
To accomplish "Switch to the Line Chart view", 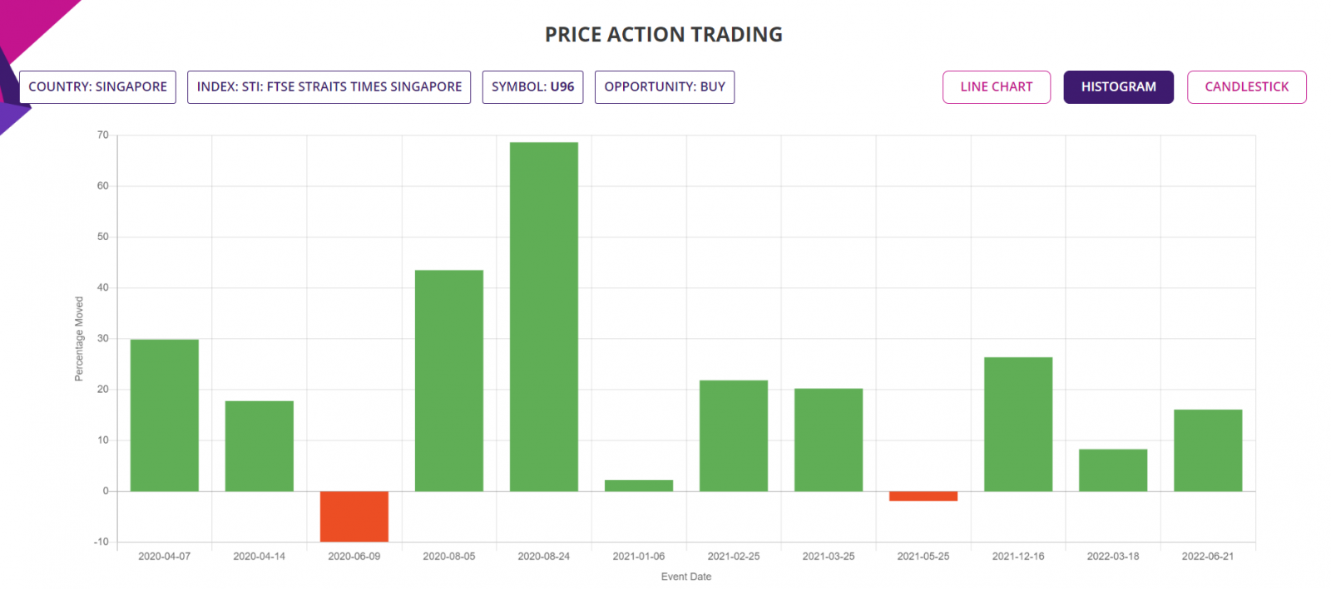I will (x=996, y=87).
